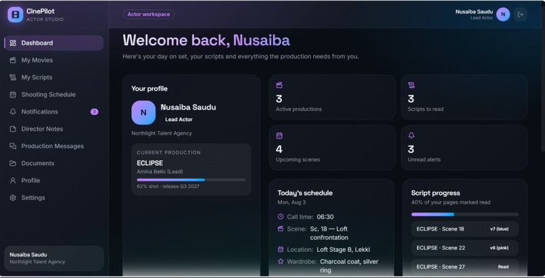Click the Production Messages chat icon

(13, 146)
